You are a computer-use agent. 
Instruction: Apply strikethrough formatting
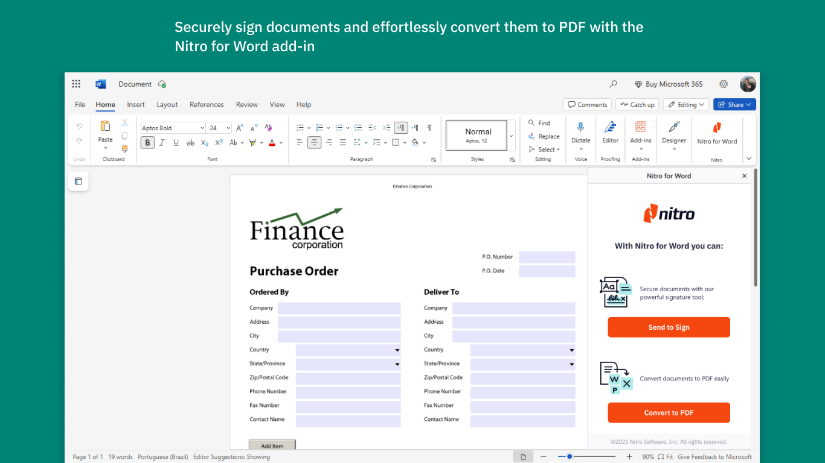pyautogui.click(x=190, y=143)
